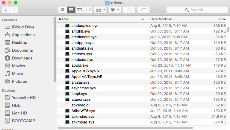This screenshot has width=230, height=130.
Task: Click the 21.6 MB size value
Action: pyautogui.click(x=218, y=117)
